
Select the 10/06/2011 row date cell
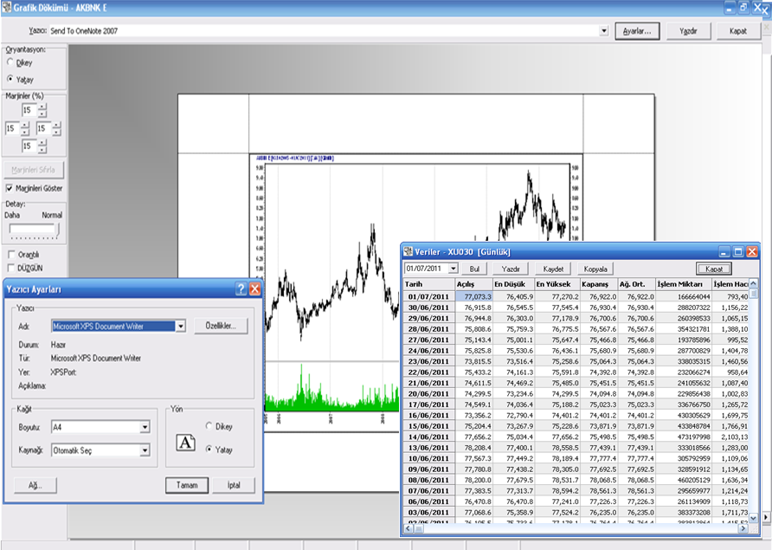[x=428, y=458]
